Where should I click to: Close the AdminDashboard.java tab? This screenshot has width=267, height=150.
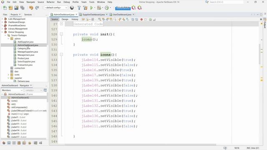(76, 15)
